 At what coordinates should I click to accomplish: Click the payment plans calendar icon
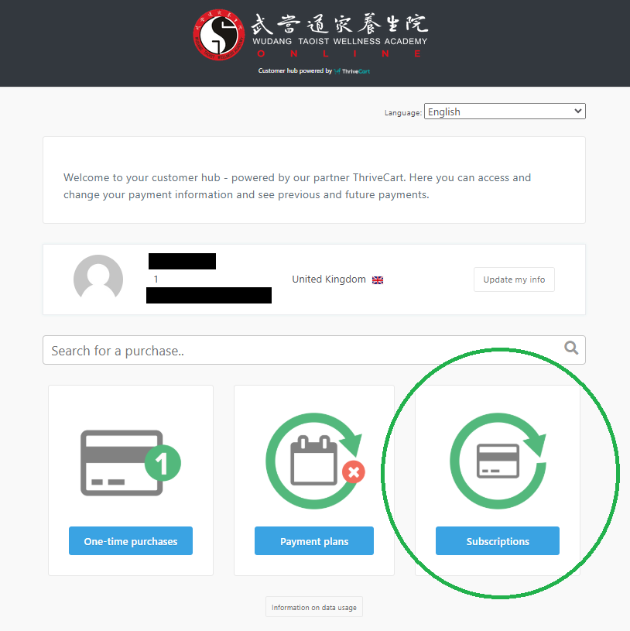315,461
